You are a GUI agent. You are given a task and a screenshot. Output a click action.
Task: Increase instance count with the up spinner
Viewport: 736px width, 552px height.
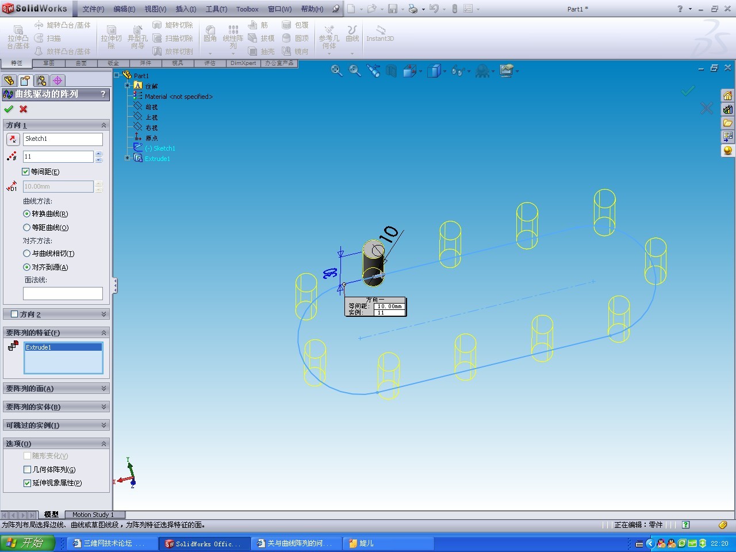[98, 154]
